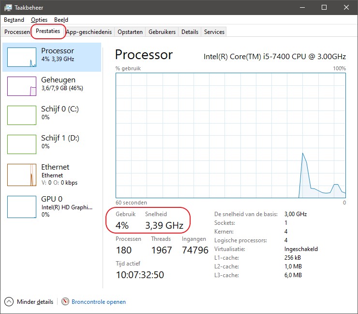Open the Beeld menu
This screenshot has width=358, height=314.
(61, 20)
